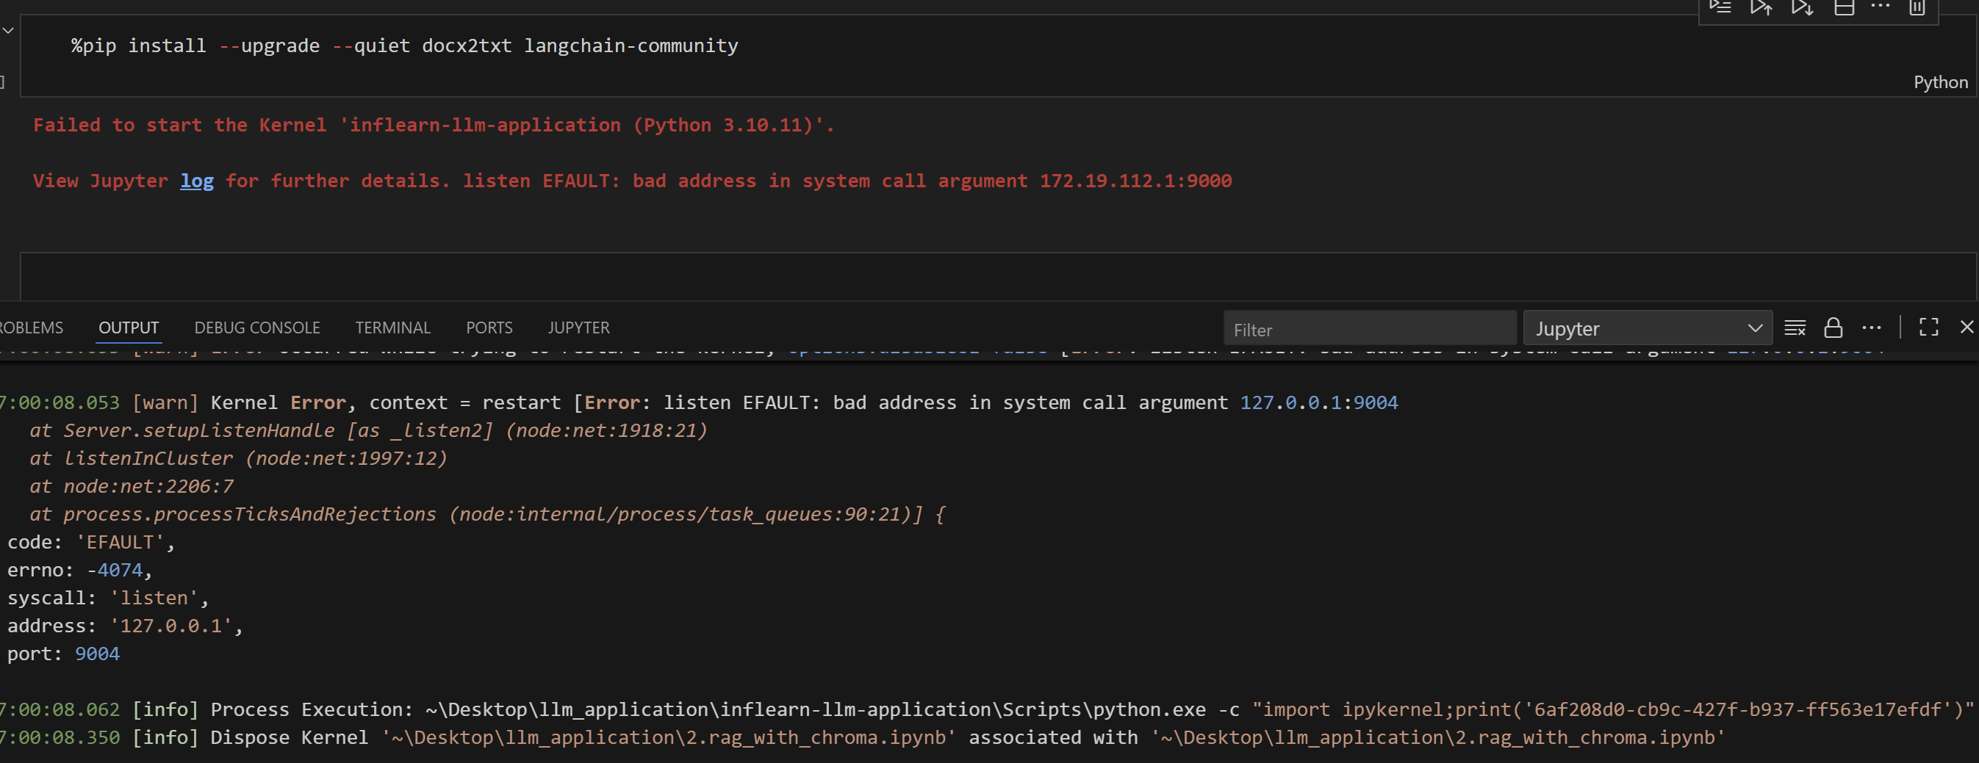
Task: Execute cell and below icon
Action: click(1803, 7)
